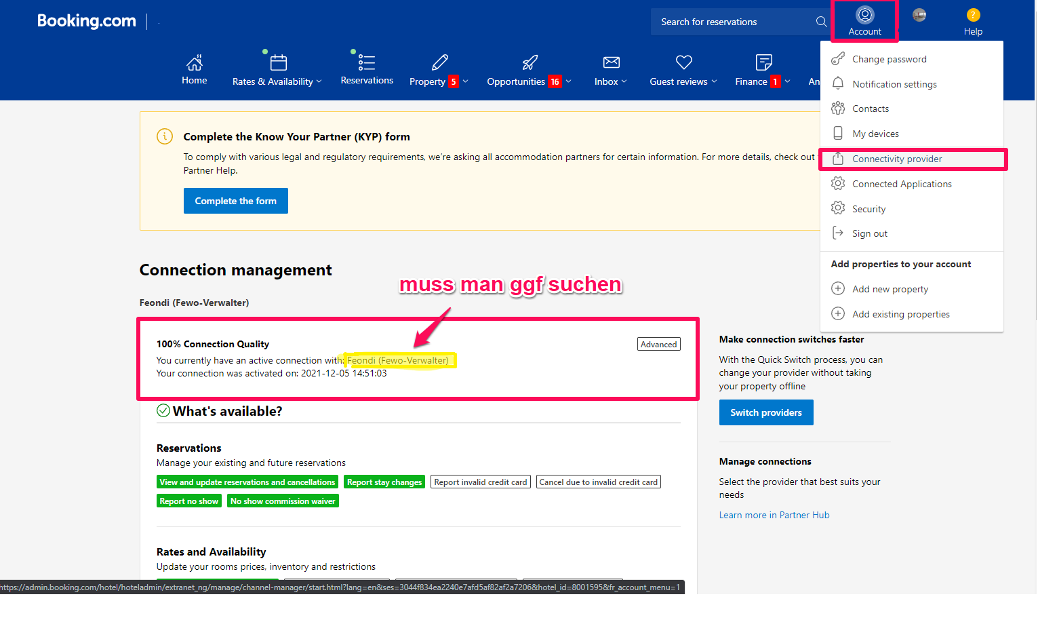Click red 16 badge on Opportunities
This screenshot has width=1038, height=641.
coord(555,81)
